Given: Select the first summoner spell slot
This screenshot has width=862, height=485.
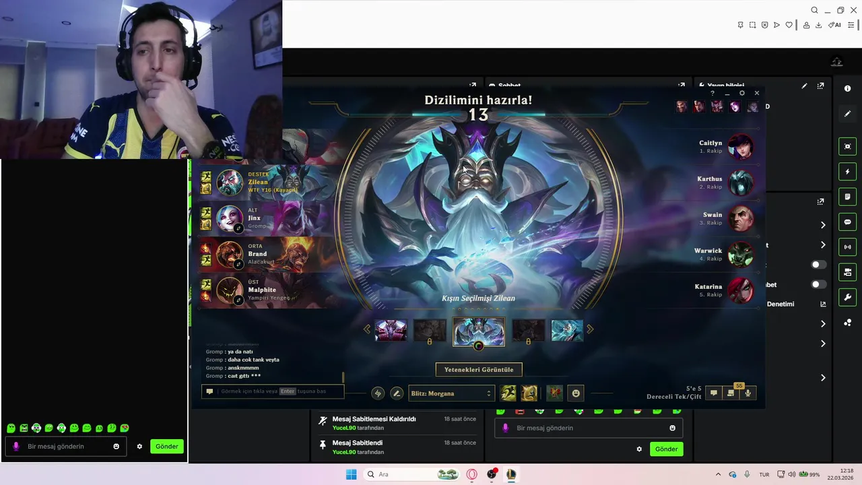Looking at the screenshot, I should [508, 393].
